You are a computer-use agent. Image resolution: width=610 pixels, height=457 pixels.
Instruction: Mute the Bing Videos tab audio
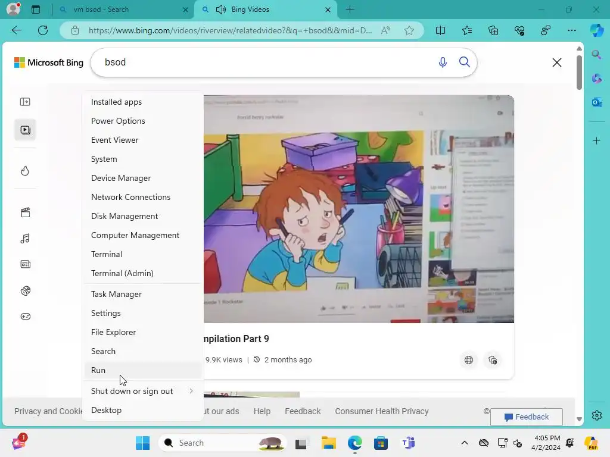tap(220, 10)
